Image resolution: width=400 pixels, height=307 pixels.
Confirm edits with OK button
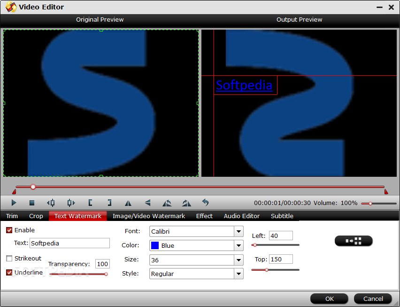point(329,299)
